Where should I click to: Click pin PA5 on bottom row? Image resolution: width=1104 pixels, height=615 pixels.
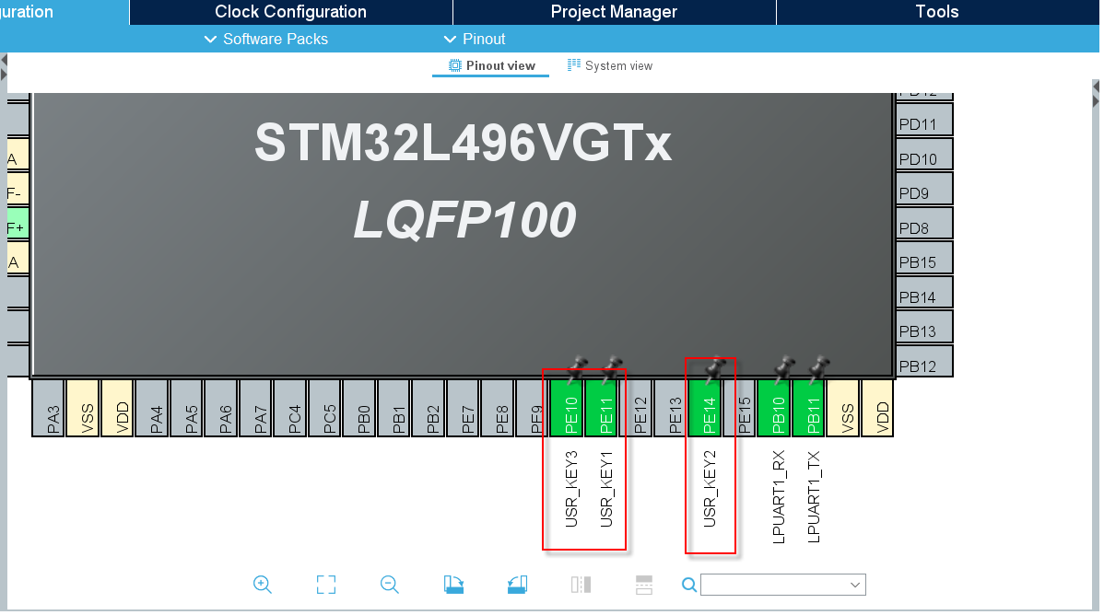pyautogui.click(x=188, y=409)
